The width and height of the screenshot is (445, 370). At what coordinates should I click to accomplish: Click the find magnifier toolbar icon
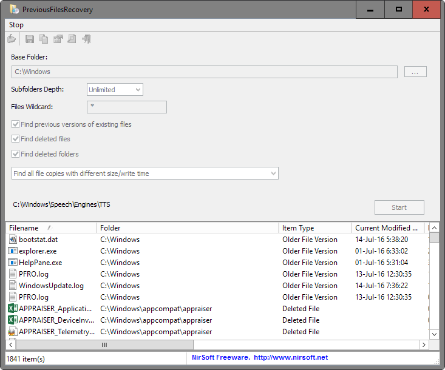(x=72, y=39)
